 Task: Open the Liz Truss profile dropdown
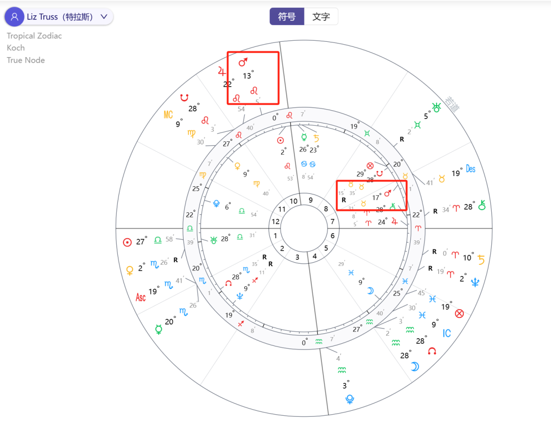[59, 16]
